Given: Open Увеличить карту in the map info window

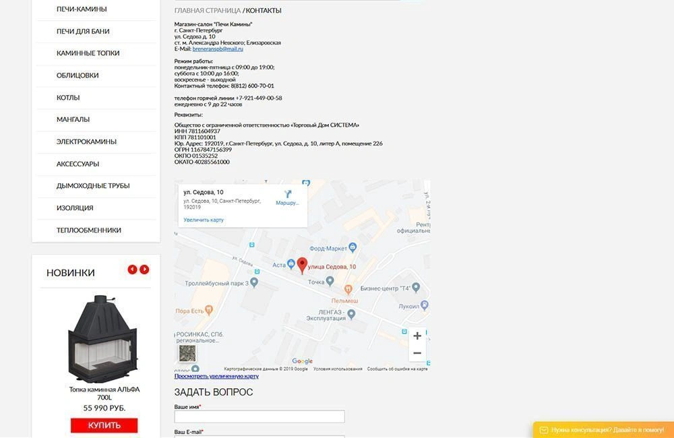Looking at the screenshot, I should [x=204, y=219].
